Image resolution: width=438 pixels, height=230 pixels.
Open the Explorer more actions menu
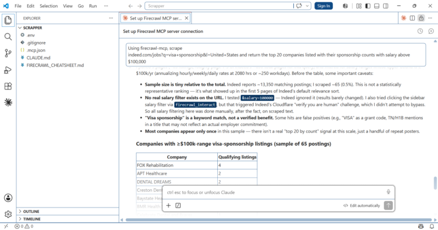pos(111,18)
